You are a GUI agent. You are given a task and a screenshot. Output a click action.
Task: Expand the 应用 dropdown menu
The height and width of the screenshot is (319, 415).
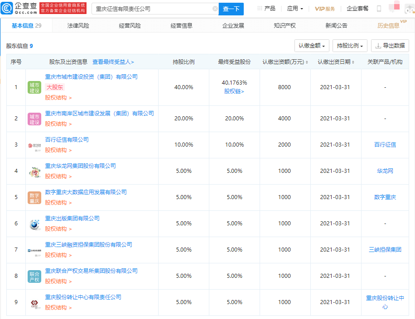pyautogui.click(x=295, y=9)
